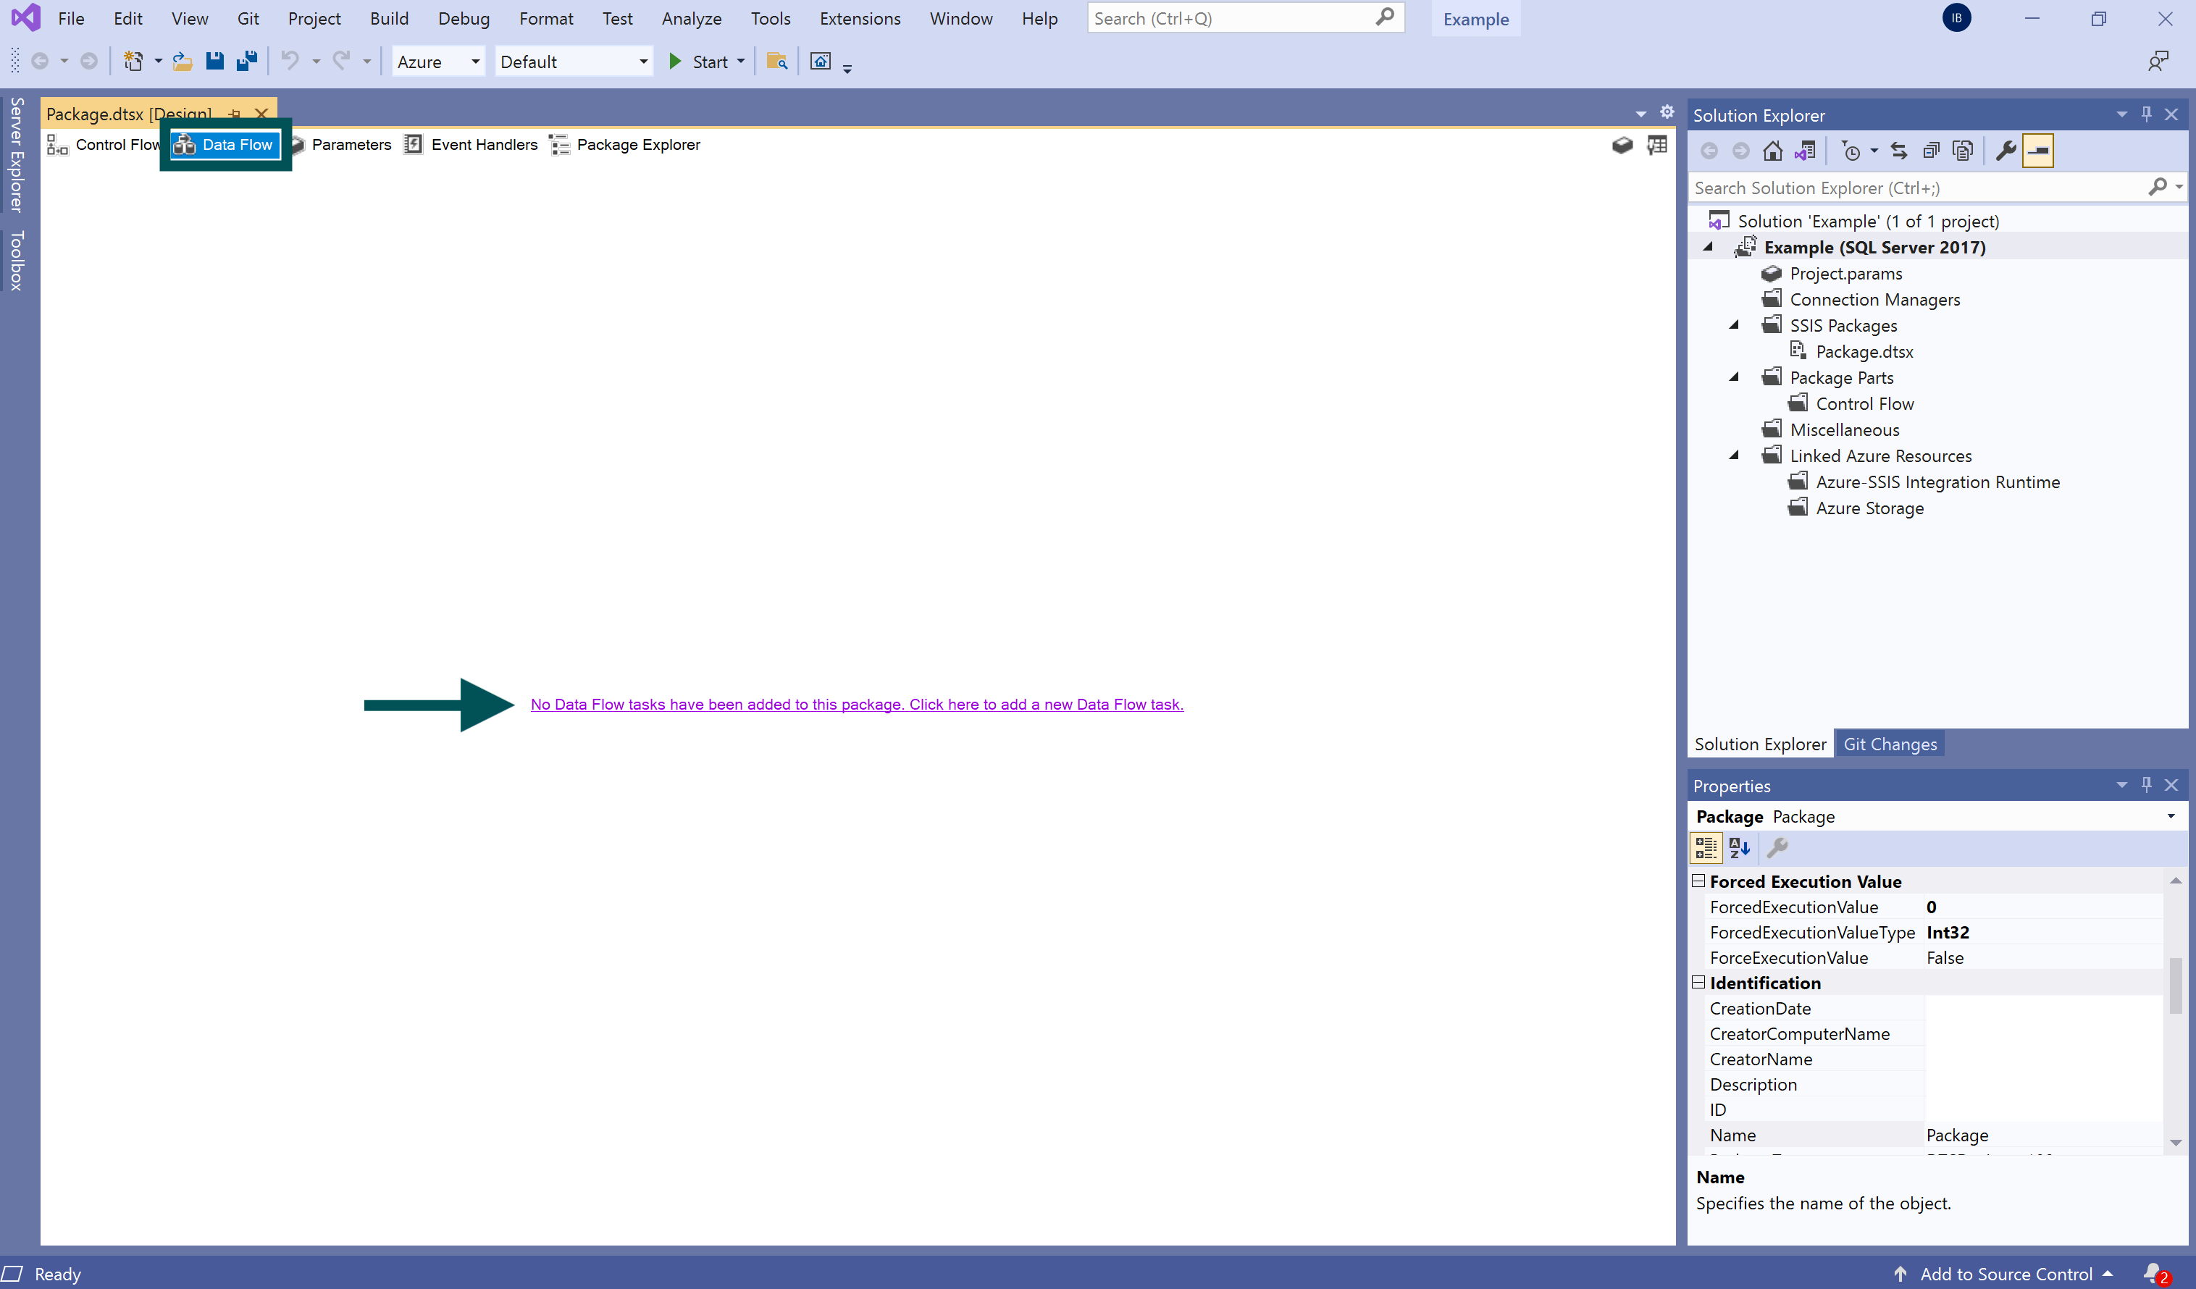Viewport: 2196px width, 1289px height.
Task: Click the Properties panel vertical scrollbar
Action: point(2175,985)
